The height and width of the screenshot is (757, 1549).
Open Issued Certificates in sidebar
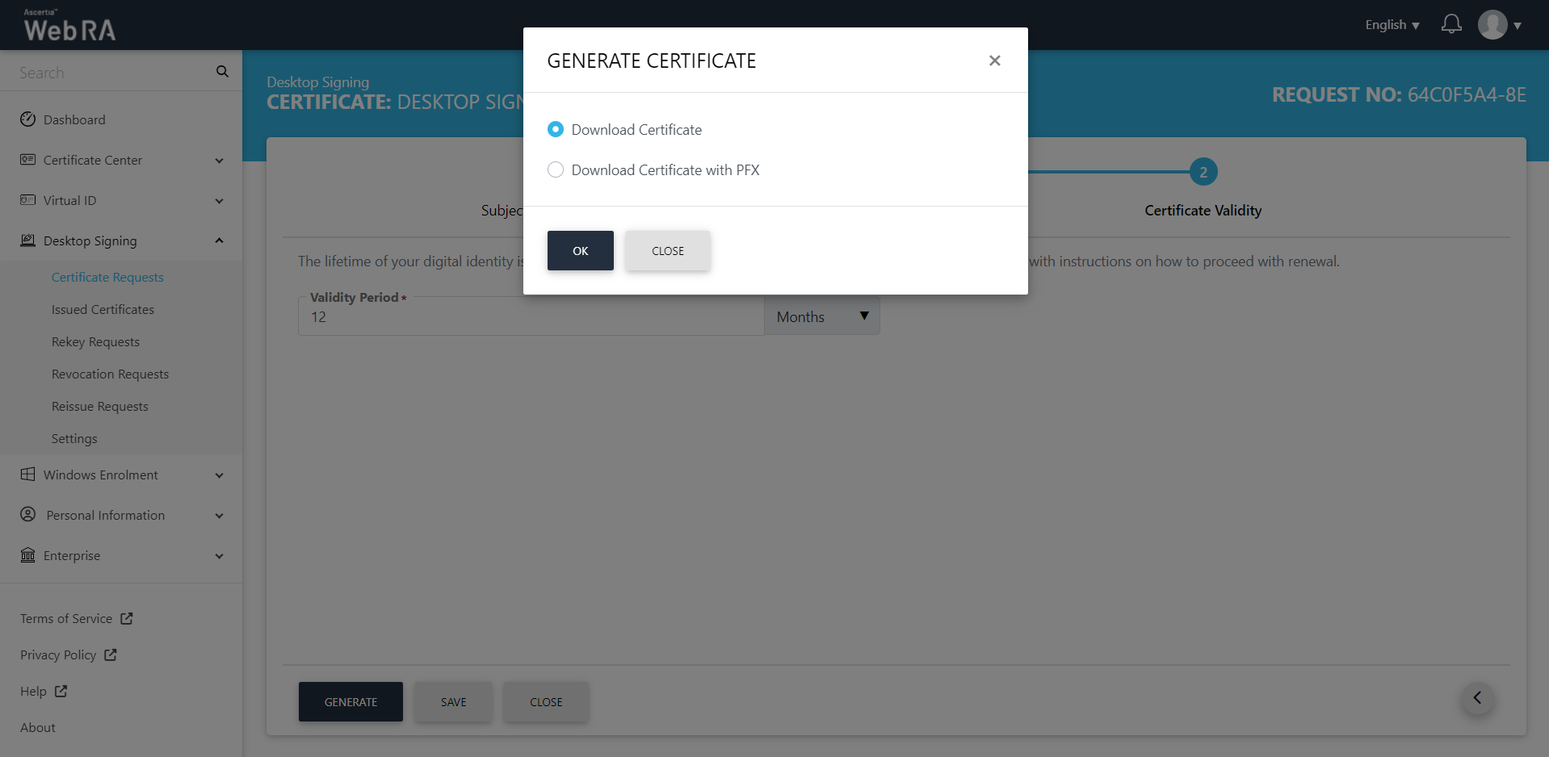tap(103, 309)
